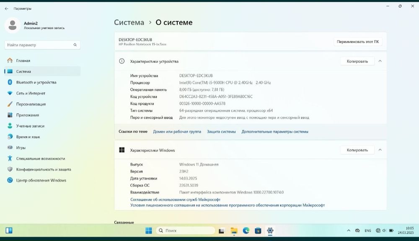Click Переименовать этот ПК button
Screen dimensions: 419x241
358,41
